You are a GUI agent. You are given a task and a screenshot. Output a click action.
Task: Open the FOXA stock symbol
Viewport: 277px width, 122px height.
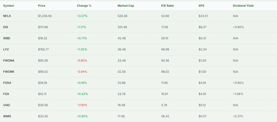point(7,83)
